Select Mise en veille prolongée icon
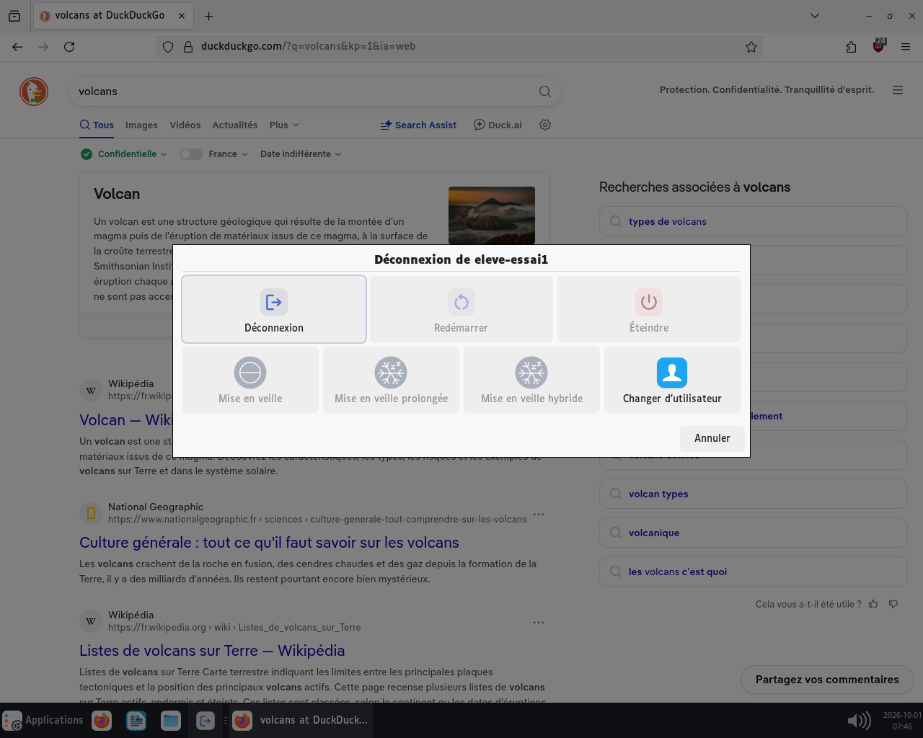This screenshot has height=738, width=923. coord(391,373)
